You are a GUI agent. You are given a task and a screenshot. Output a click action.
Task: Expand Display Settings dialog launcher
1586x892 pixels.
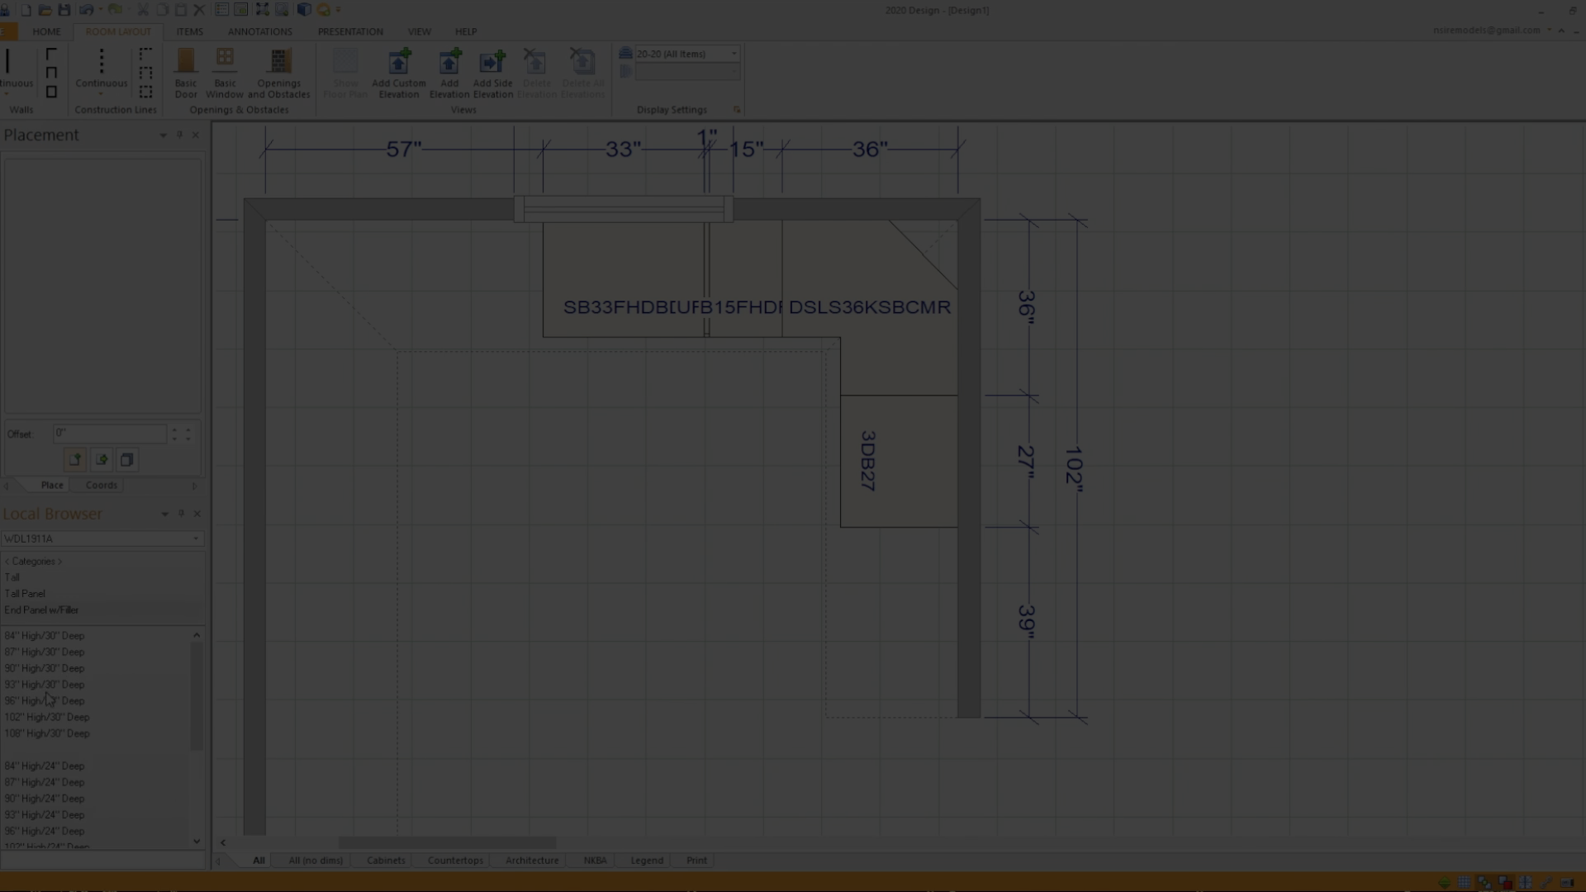736,109
